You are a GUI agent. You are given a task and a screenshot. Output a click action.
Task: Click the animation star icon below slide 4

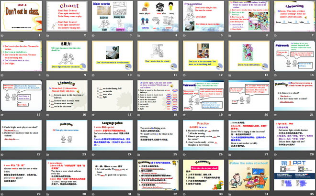click(139, 36)
